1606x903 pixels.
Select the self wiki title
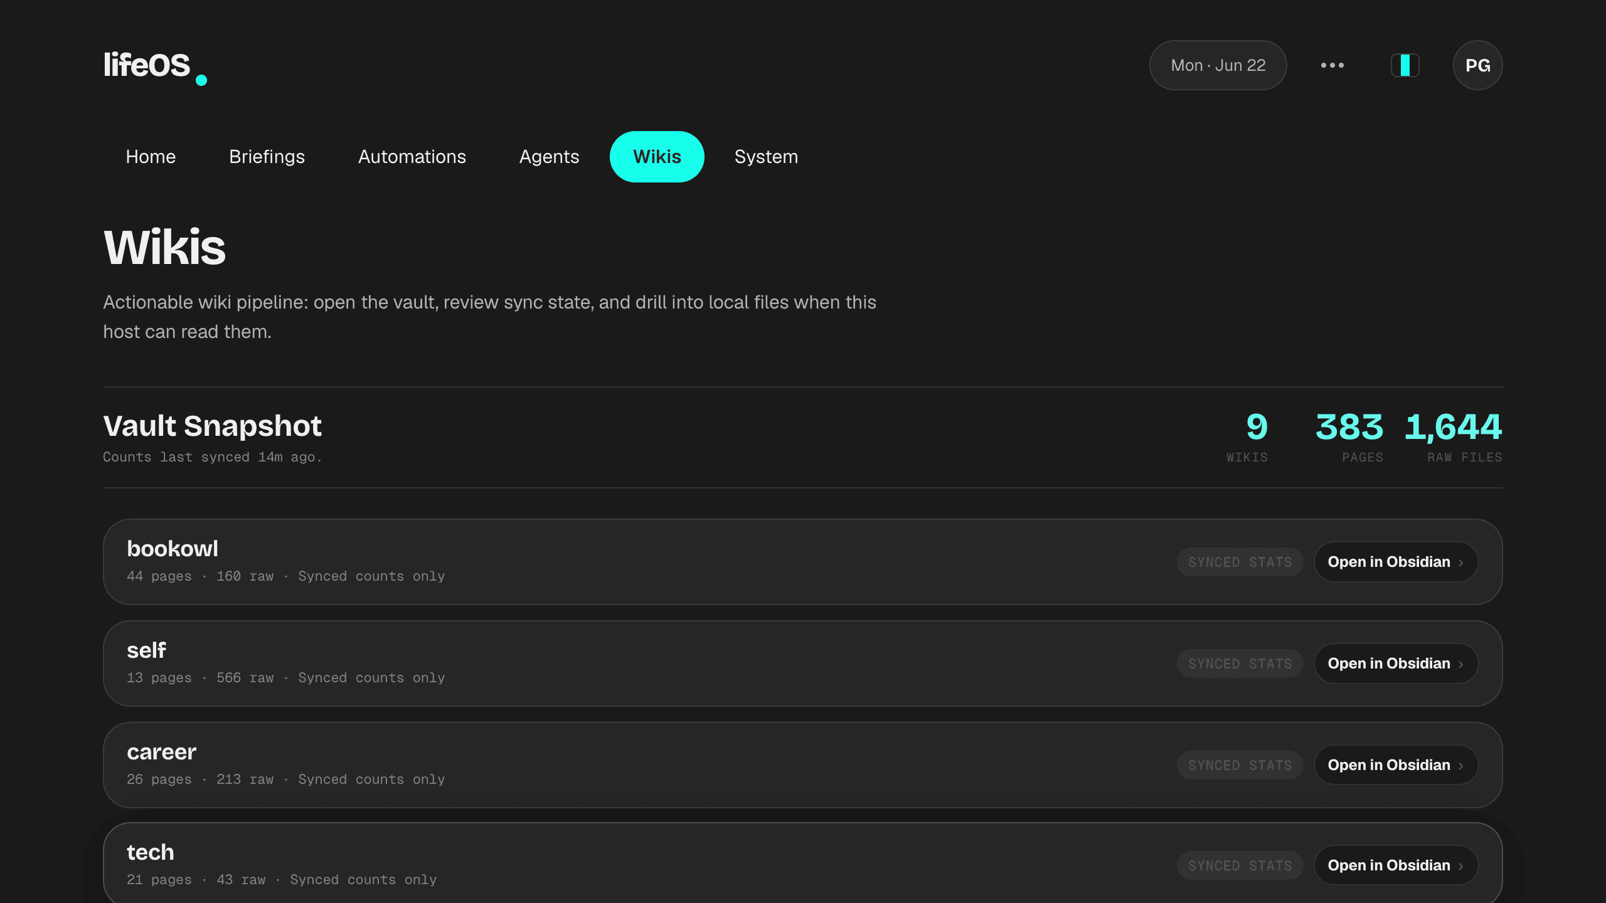pyautogui.click(x=146, y=650)
